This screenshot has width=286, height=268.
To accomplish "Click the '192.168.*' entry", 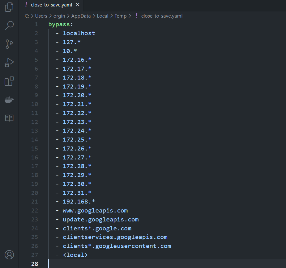I will 79,202.
